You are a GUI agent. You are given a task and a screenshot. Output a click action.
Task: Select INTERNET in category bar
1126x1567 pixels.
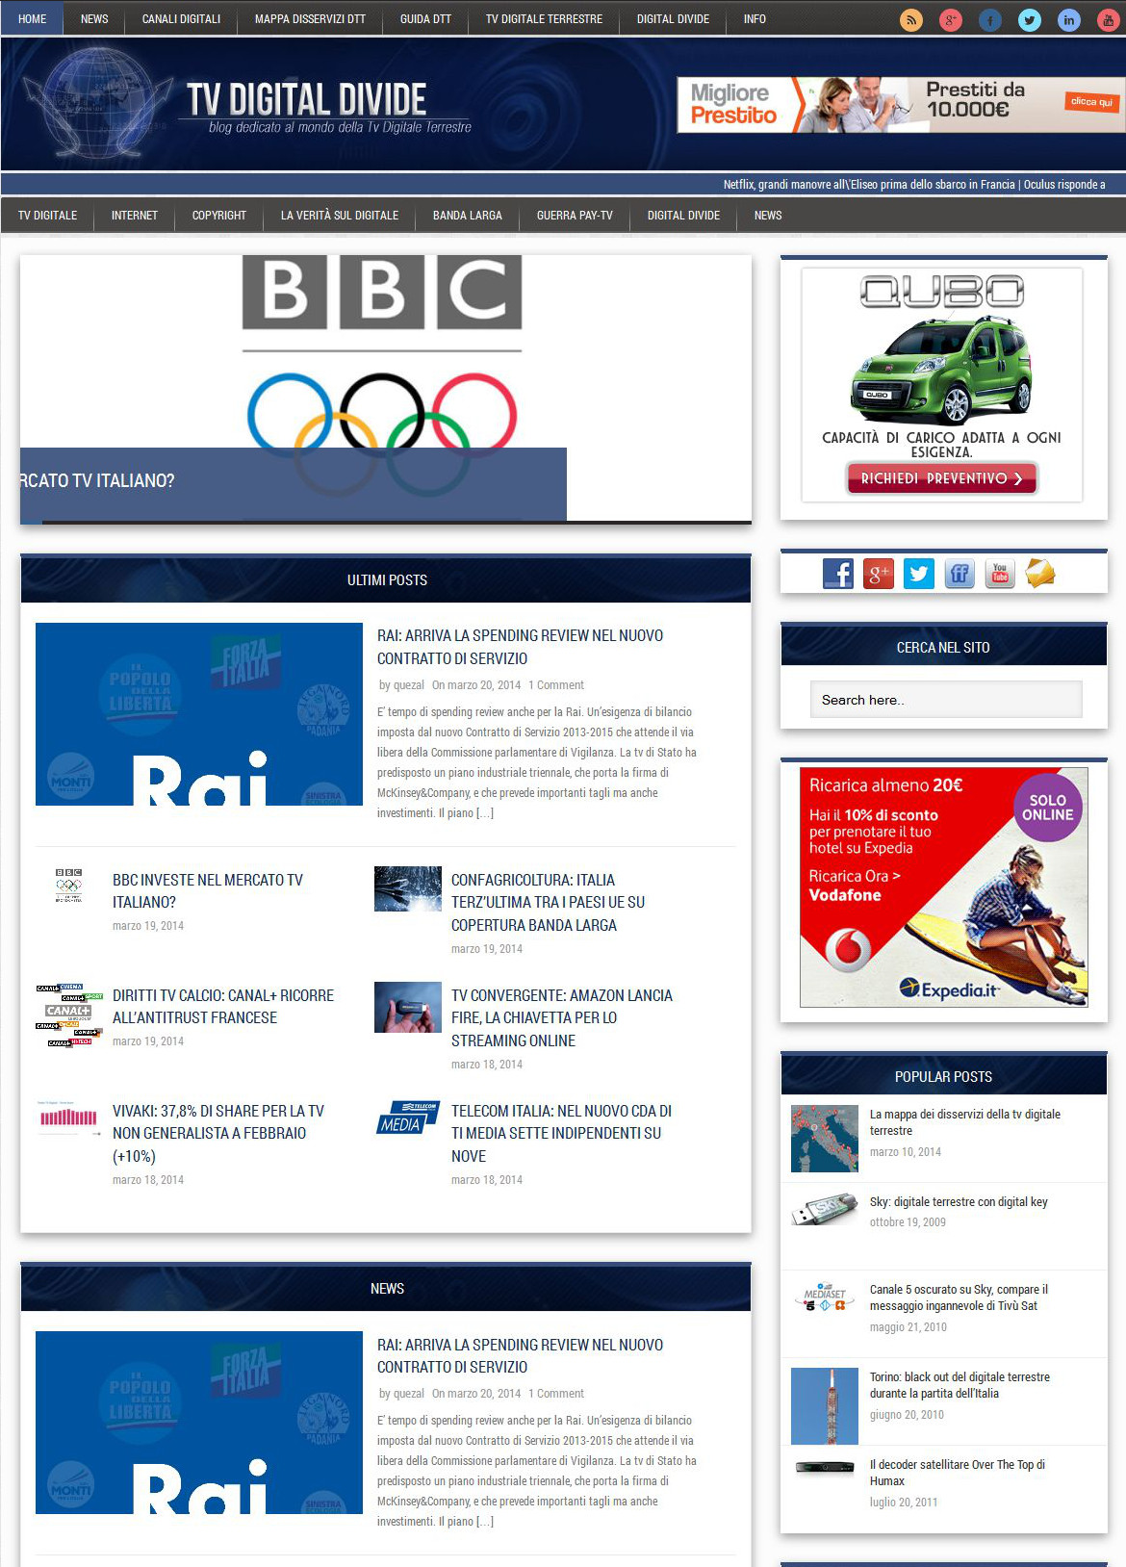(x=135, y=216)
